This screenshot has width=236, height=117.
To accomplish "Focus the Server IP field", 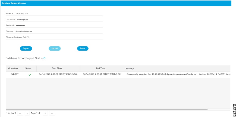I will click(x=54, y=13).
